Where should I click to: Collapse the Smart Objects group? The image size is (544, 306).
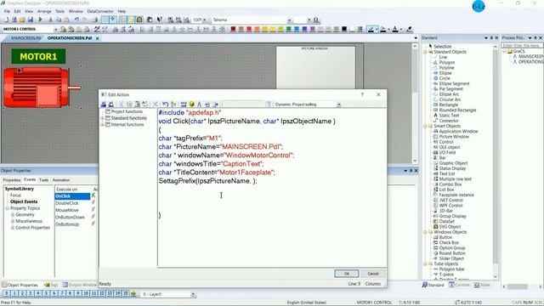pyautogui.click(x=425, y=126)
